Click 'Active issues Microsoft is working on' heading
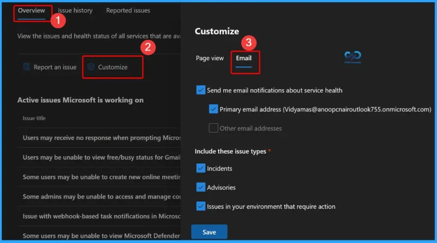The width and height of the screenshot is (437, 243). coord(80,100)
